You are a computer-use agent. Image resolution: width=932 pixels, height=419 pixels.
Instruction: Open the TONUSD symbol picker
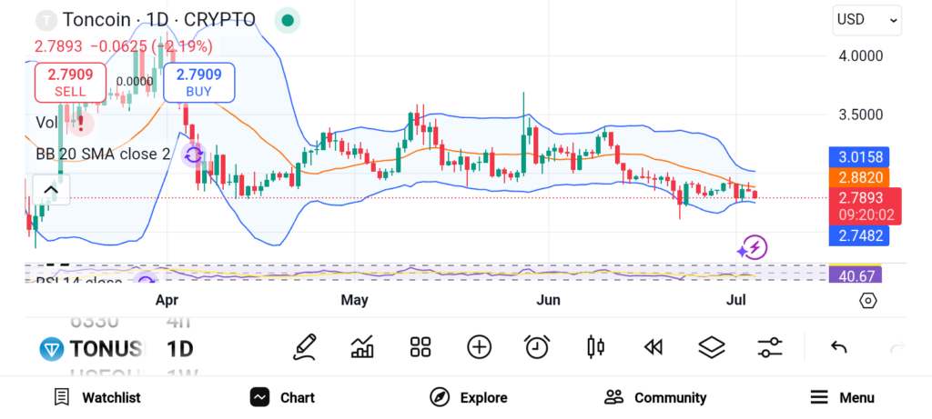click(x=106, y=349)
